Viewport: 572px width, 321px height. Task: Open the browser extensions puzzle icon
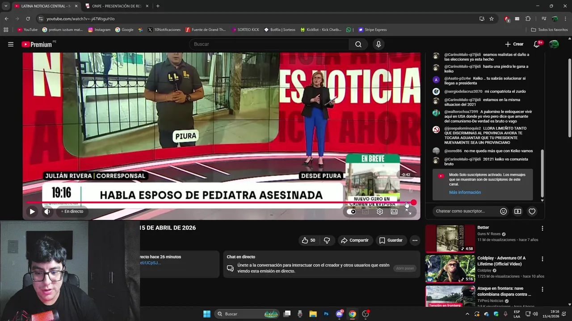tap(528, 19)
